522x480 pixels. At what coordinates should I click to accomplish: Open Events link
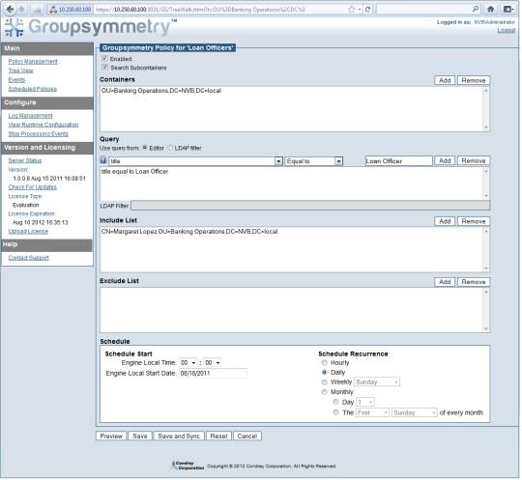pyautogui.click(x=16, y=80)
